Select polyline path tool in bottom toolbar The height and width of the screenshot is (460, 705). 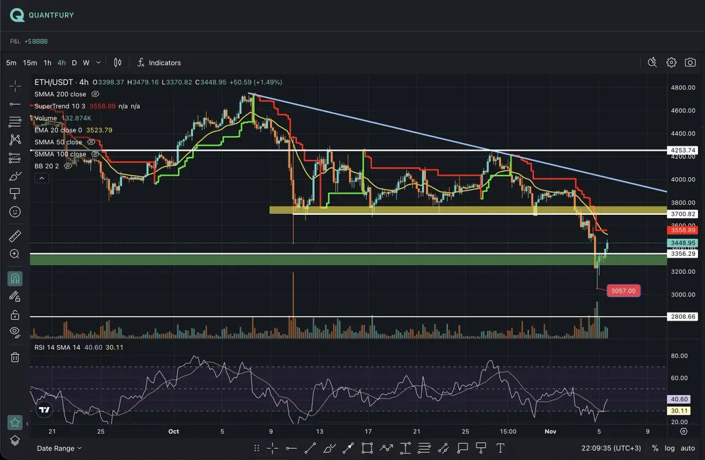pyautogui.click(x=386, y=448)
